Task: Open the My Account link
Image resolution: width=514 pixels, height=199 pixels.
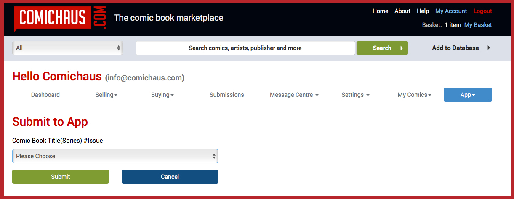Action: click(x=451, y=11)
